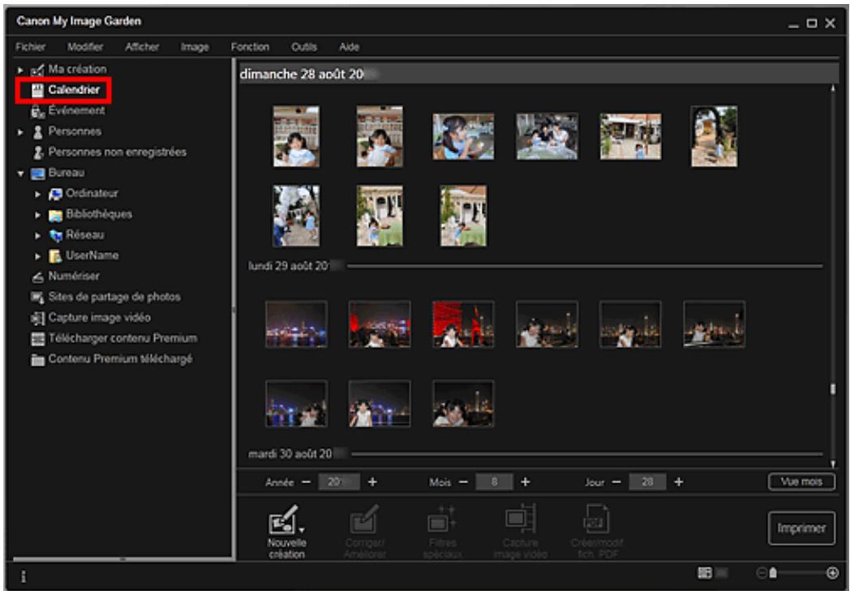Expand the Bibliothèques folder node

38,215
